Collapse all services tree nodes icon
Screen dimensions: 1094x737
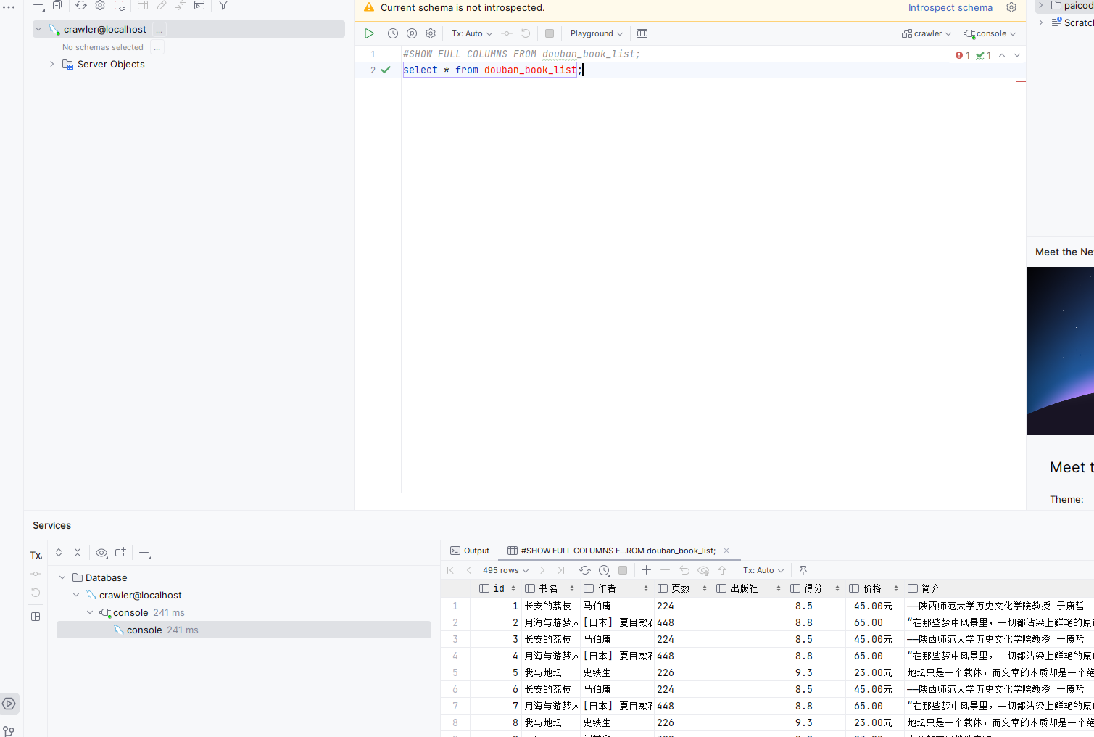pyautogui.click(x=78, y=553)
